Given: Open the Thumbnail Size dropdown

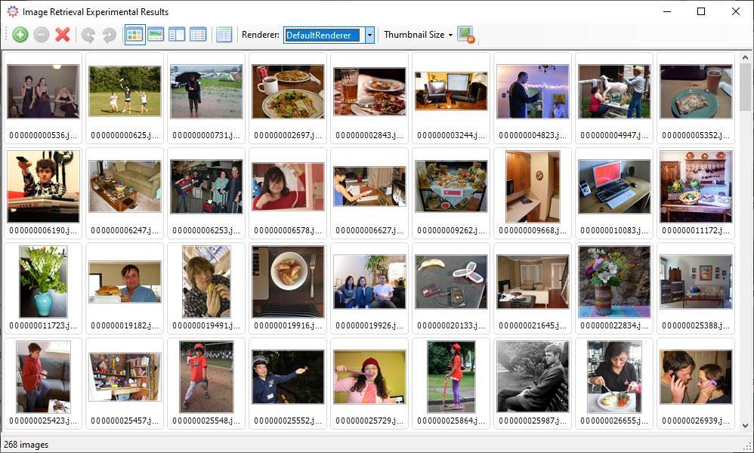Looking at the screenshot, I should click(418, 35).
